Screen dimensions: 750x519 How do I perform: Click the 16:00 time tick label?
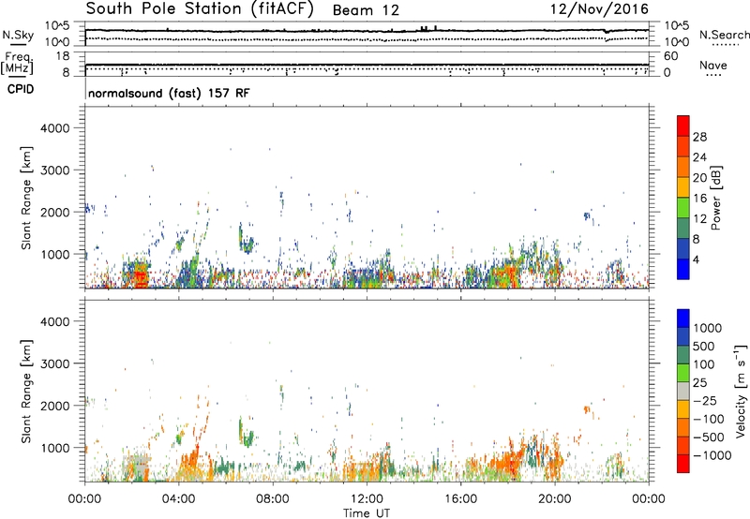[x=460, y=499]
